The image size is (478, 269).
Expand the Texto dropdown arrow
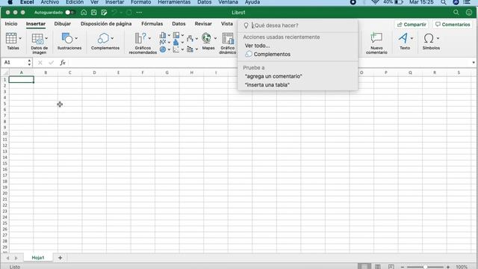coord(412,38)
